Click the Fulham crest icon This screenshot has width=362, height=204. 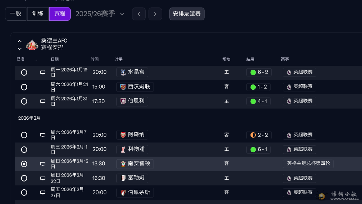pos(123,178)
